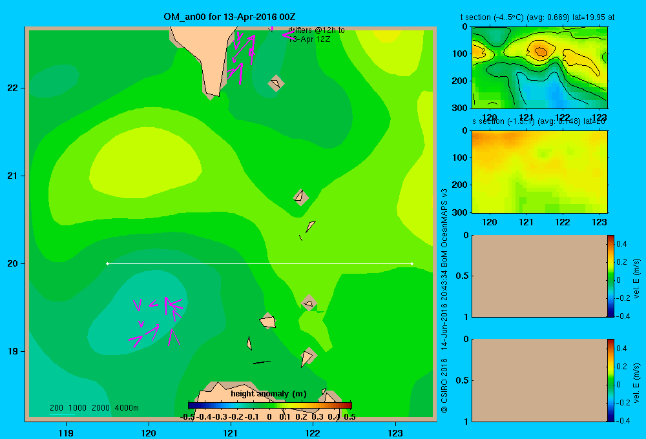The width and height of the screenshot is (646, 439).
Task: Click the island near 121.5E at 19.3N
Action: pyautogui.click(x=268, y=322)
